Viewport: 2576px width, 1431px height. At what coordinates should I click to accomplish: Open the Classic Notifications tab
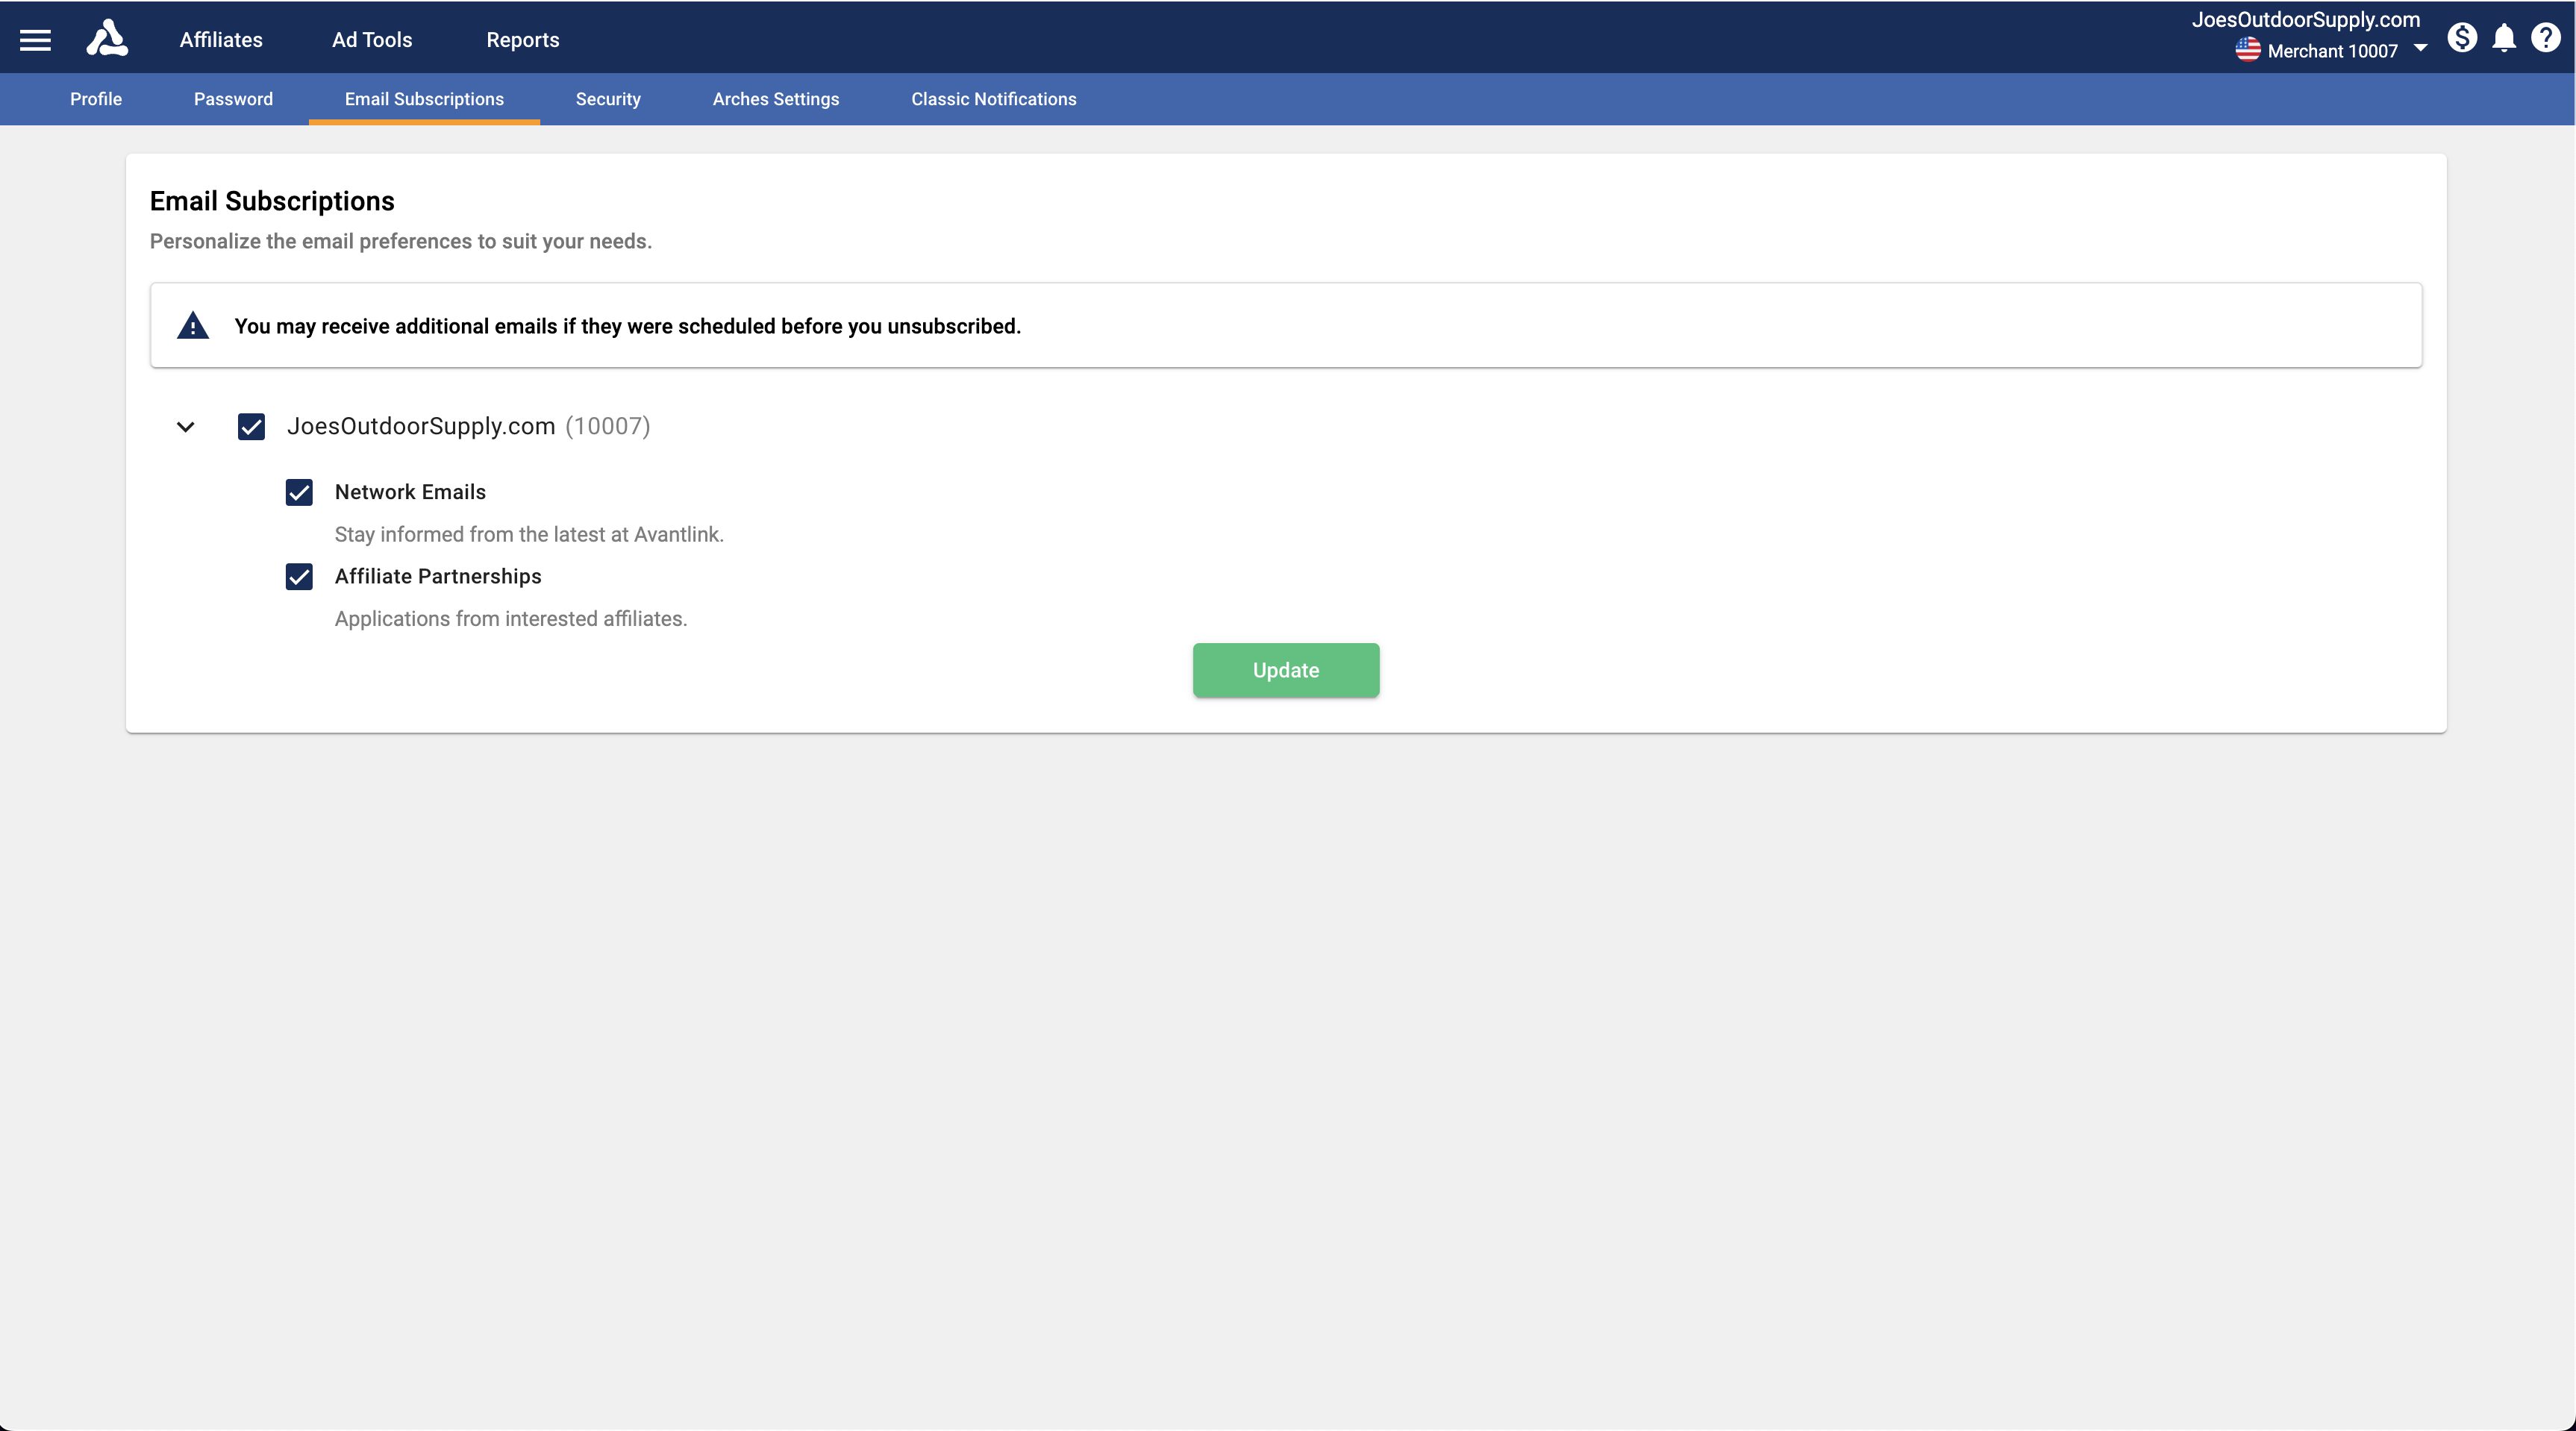click(x=994, y=99)
